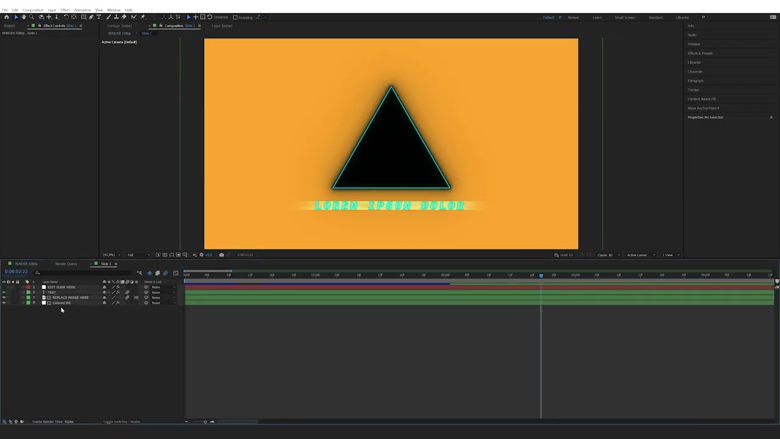Open the Graph Editor icon in timeline
This screenshot has height=439, width=780.
point(176,273)
